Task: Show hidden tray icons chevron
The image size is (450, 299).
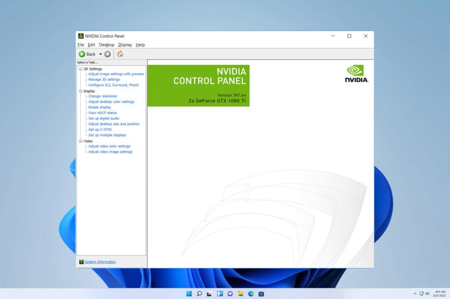Action: (x=414, y=293)
